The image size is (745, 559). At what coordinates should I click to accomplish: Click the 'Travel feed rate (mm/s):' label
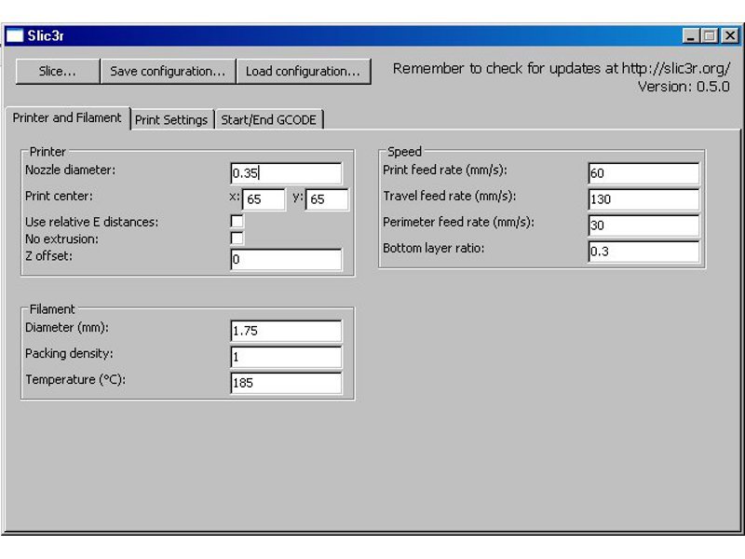click(x=450, y=196)
